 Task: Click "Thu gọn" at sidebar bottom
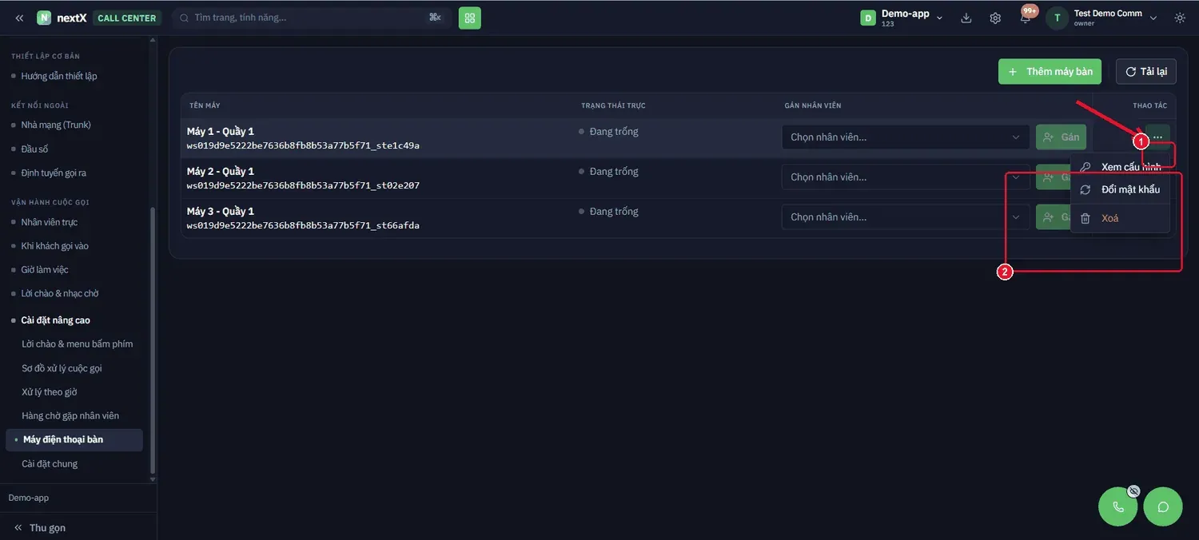coord(40,528)
